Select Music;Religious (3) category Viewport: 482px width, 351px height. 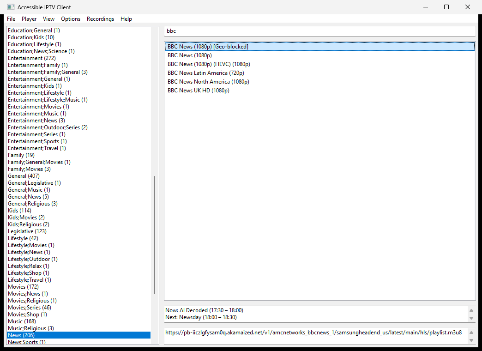pos(78,328)
